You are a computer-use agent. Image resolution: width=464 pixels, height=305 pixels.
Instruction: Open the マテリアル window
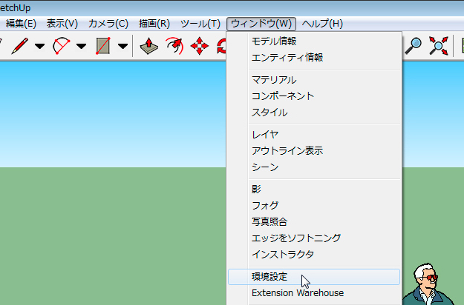[314, 80]
